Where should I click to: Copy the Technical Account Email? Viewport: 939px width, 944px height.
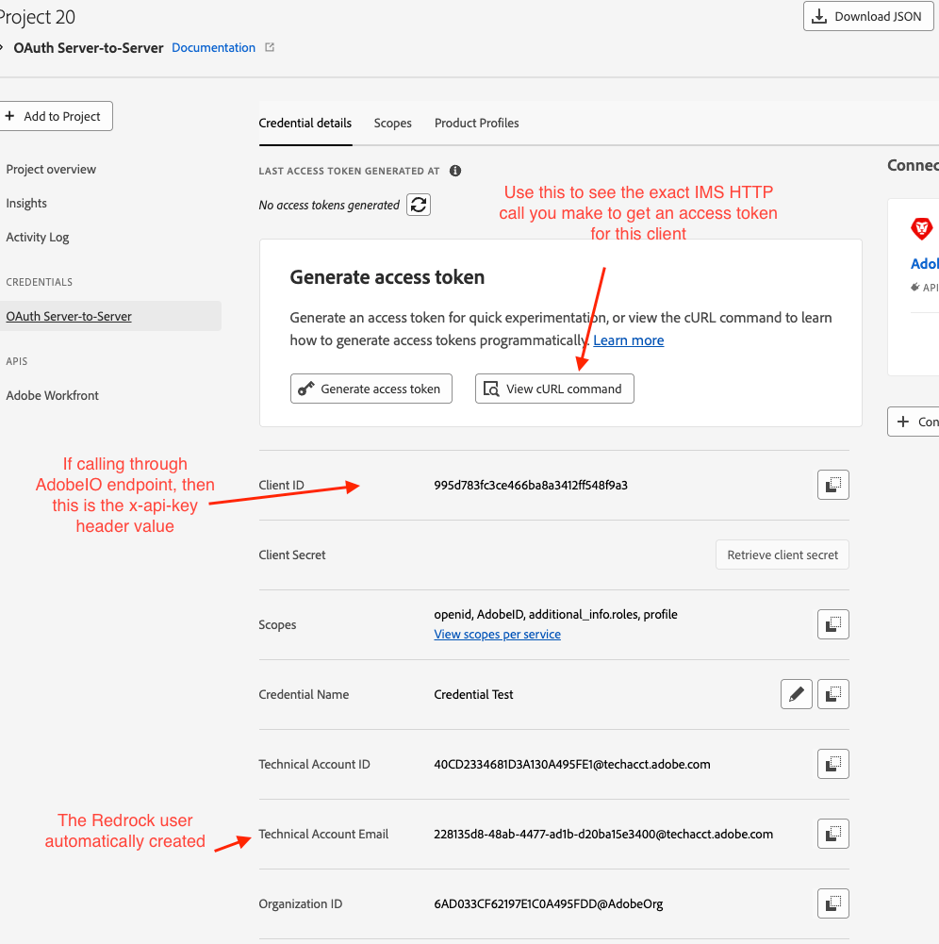click(x=832, y=834)
